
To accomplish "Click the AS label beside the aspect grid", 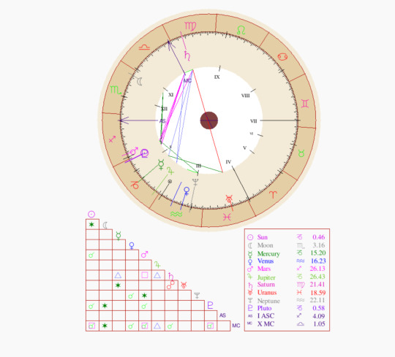I will (222, 315).
